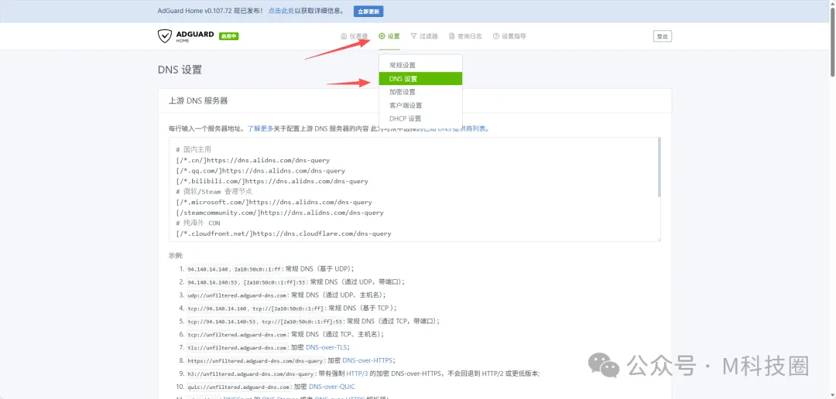The width and height of the screenshot is (836, 399).
Task: Open the DNS-over-TLS link
Action: [327, 347]
